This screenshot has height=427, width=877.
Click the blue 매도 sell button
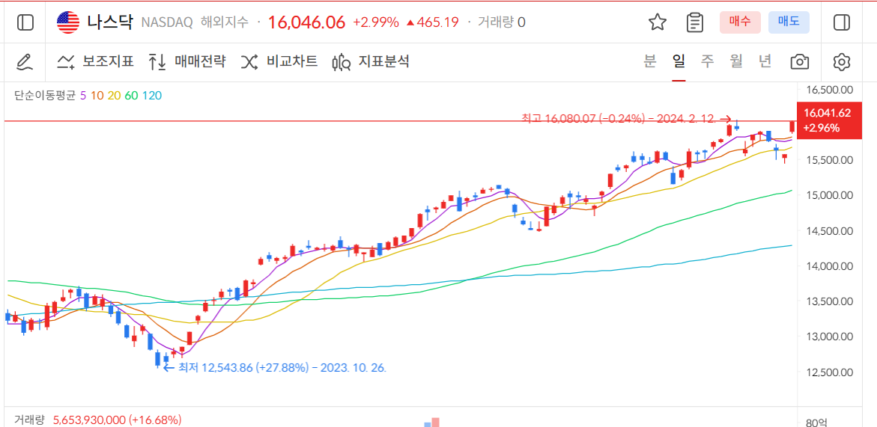click(x=789, y=22)
